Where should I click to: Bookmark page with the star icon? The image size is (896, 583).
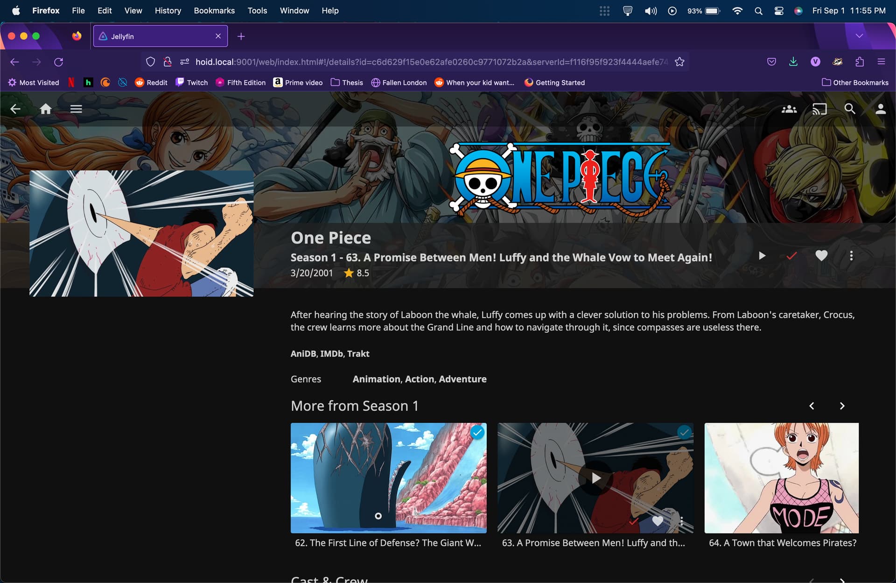pyautogui.click(x=679, y=62)
